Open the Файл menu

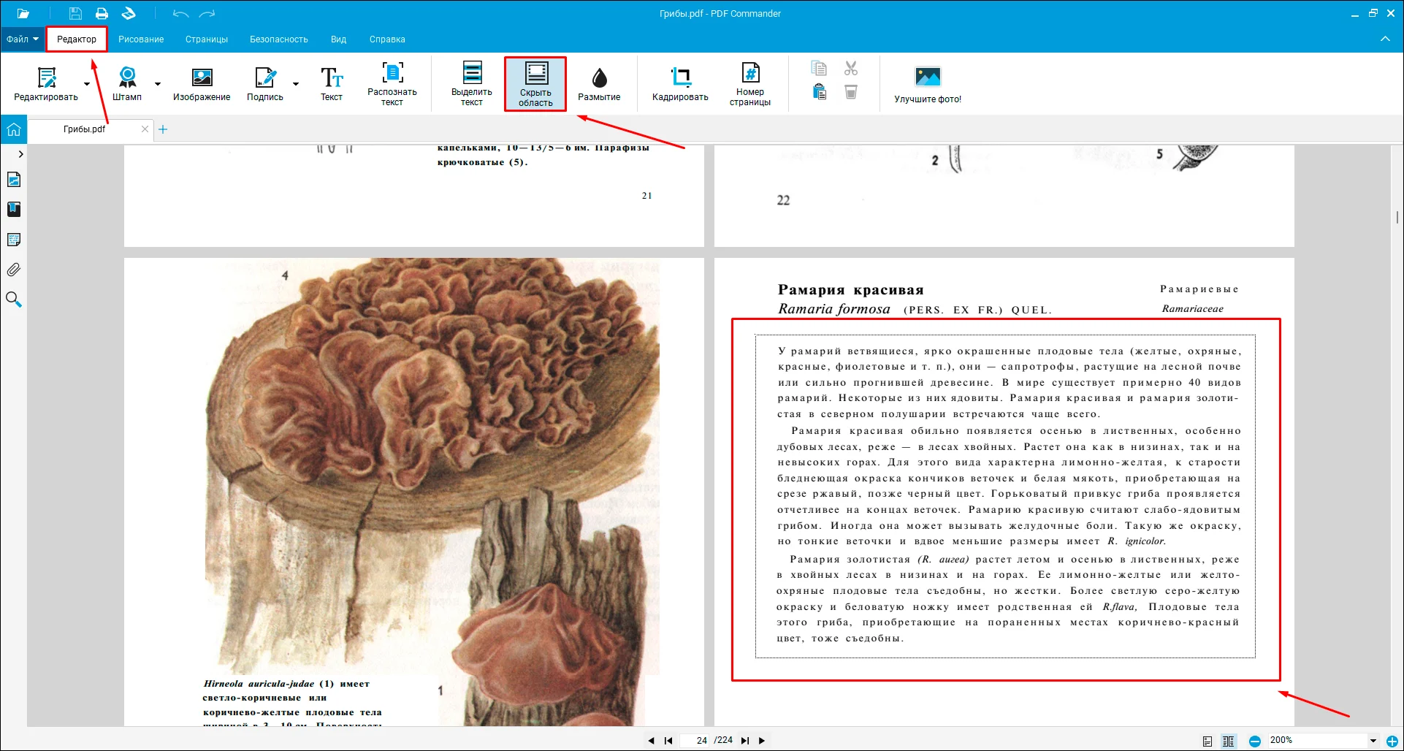(23, 39)
